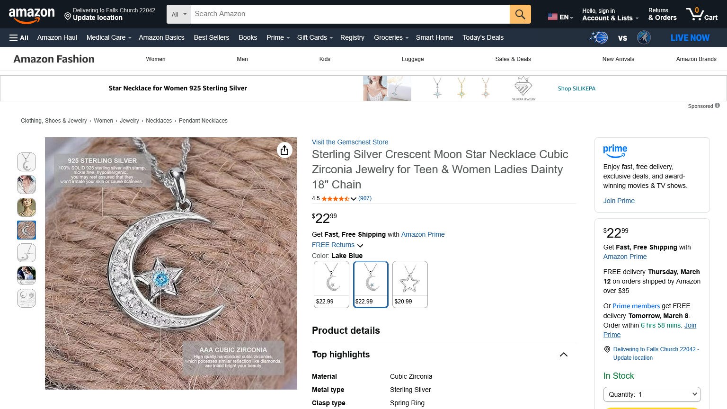Open Best Sellers in navigation bar
The image size is (727, 409).
[x=211, y=37]
